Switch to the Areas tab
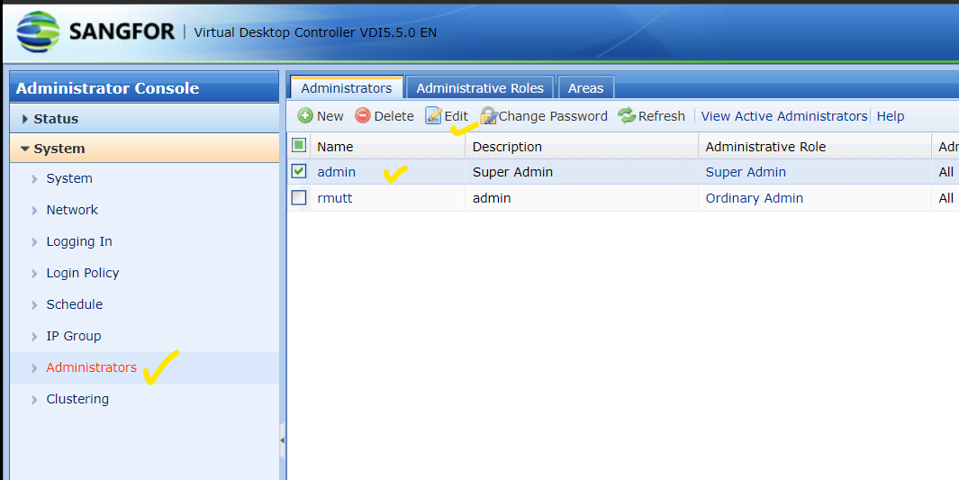 tap(586, 88)
